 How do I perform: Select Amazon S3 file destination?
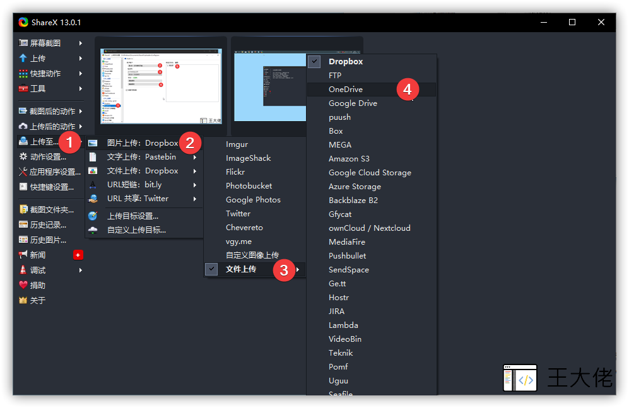click(372, 159)
